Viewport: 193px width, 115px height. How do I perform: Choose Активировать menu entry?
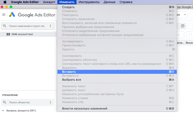pos(117,41)
